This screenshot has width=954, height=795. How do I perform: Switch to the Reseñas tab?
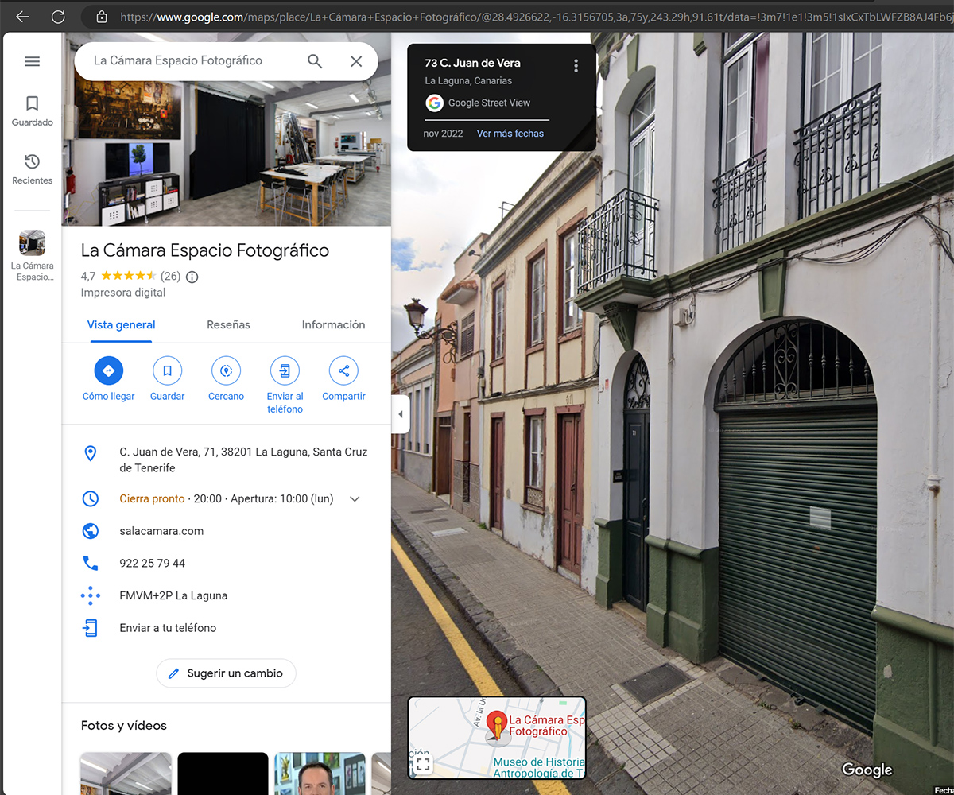tap(228, 324)
